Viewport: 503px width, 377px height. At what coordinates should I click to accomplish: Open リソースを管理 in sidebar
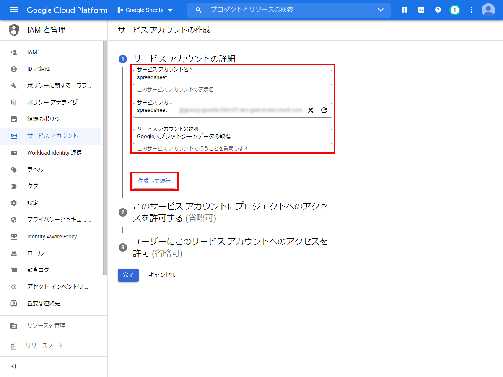point(54,326)
